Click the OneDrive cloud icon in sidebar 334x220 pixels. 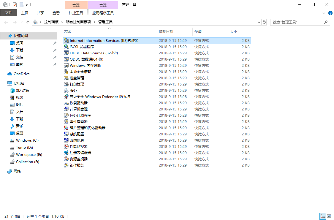pos(10,74)
